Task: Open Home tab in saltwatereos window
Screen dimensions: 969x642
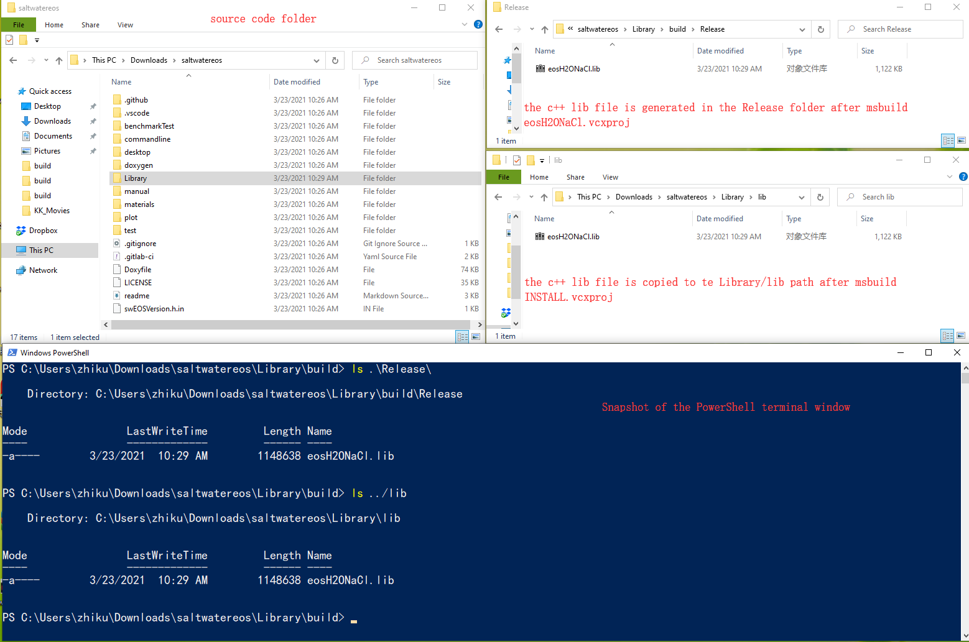Action: click(x=54, y=25)
